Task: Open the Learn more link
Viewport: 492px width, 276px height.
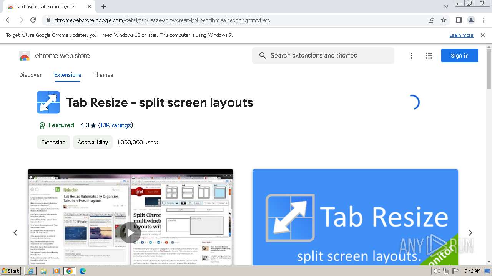Action: [x=461, y=35]
